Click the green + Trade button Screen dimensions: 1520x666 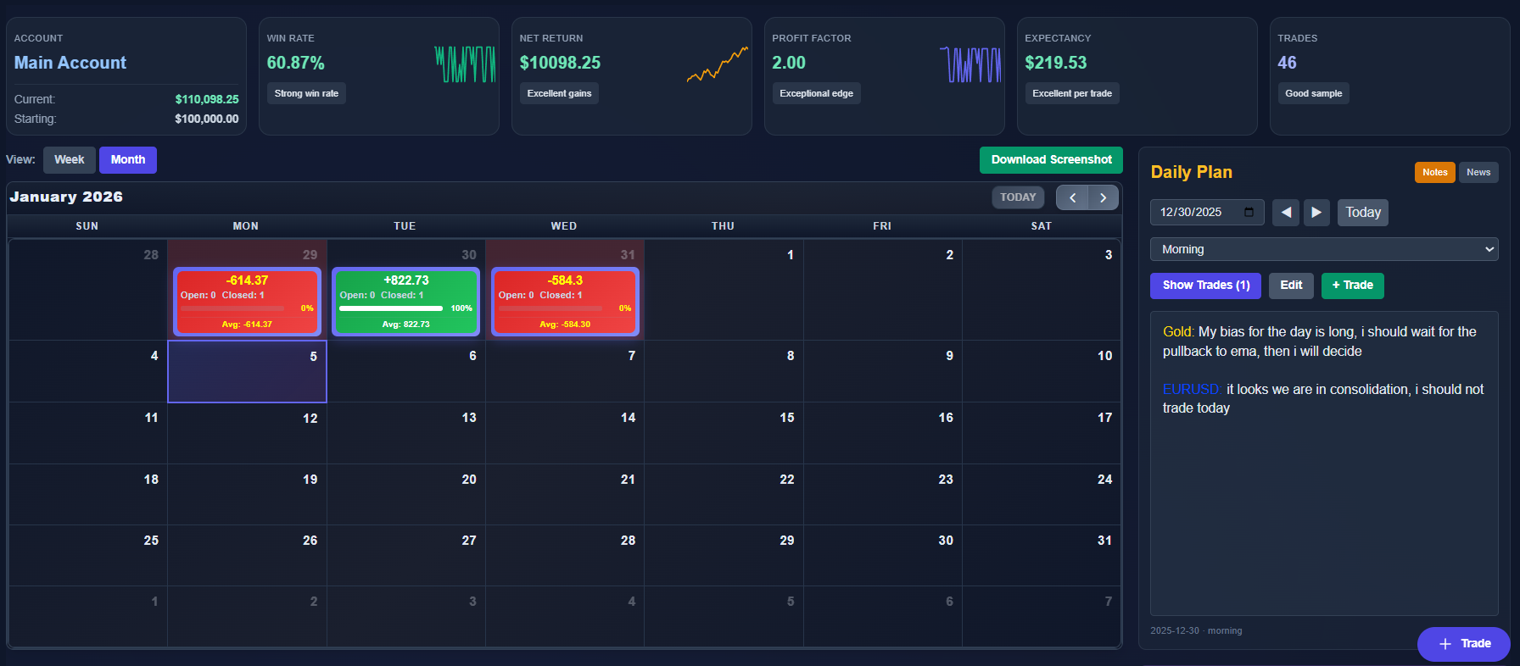pos(1353,286)
